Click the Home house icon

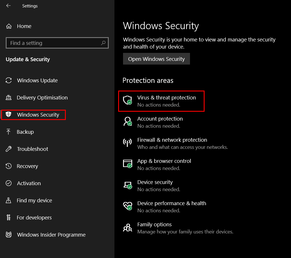pos(9,26)
